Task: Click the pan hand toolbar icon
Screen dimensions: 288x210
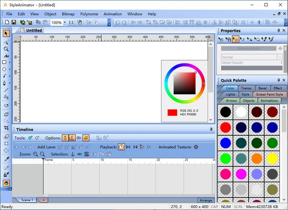Action: tap(80, 22)
